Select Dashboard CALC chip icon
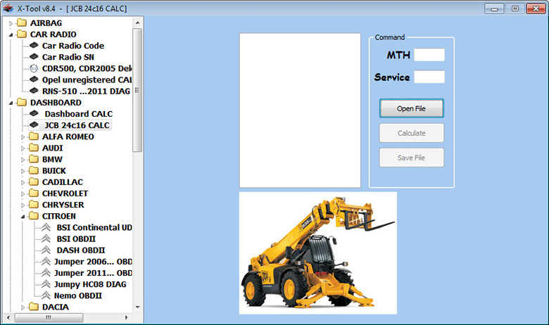Screen dimensions: 549x325 click(x=33, y=114)
